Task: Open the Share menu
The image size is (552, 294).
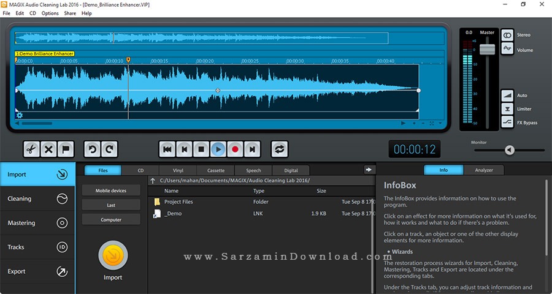Action: point(70,13)
